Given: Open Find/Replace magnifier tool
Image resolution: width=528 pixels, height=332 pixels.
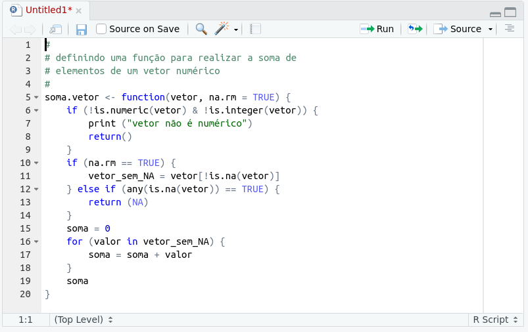Looking at the screenshot, I should (201, 29).
